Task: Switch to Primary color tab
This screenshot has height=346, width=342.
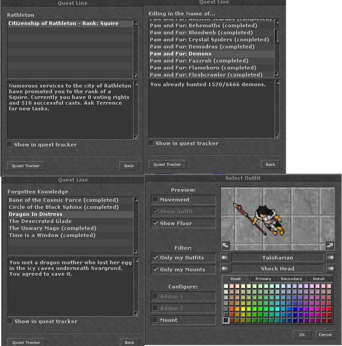Action: 263,279
